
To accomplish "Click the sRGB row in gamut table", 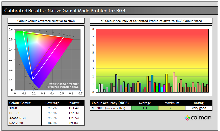I will (x=24, y=108).
